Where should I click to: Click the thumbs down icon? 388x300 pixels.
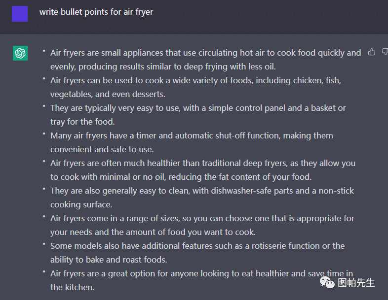click(385, 52)
